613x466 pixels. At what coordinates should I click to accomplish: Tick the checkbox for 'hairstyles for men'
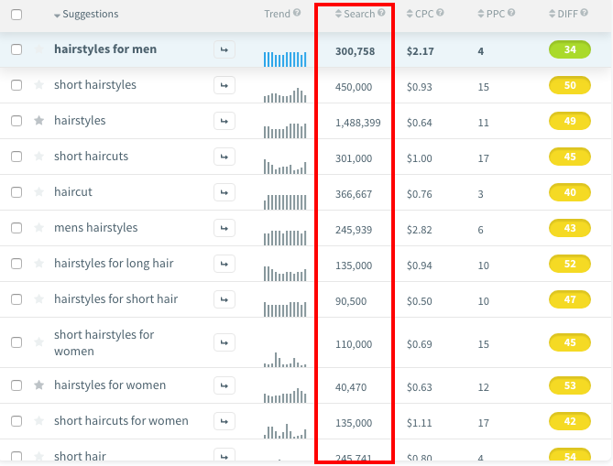(16, 49)
